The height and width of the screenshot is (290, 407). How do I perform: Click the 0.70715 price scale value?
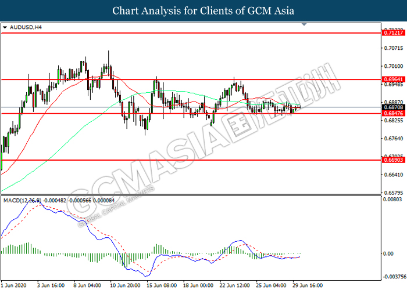tap(394, 48)
